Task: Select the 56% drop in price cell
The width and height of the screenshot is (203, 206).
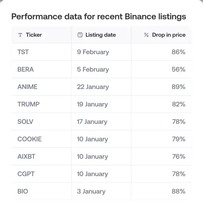Action: [178, 69]
